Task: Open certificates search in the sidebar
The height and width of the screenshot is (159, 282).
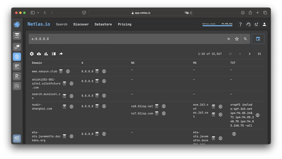Action: pyautogui.click(x=17, y=86)
